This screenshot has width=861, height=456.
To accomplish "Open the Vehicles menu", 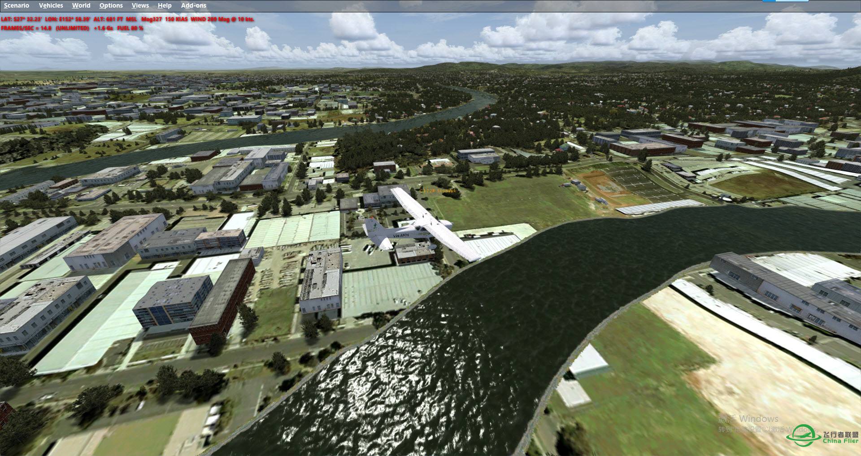I will tap(51, 5).
